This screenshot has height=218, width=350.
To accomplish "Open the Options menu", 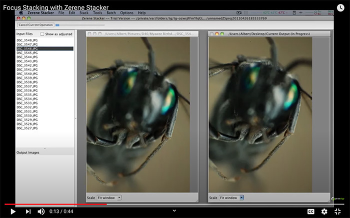I will (127, 12).
